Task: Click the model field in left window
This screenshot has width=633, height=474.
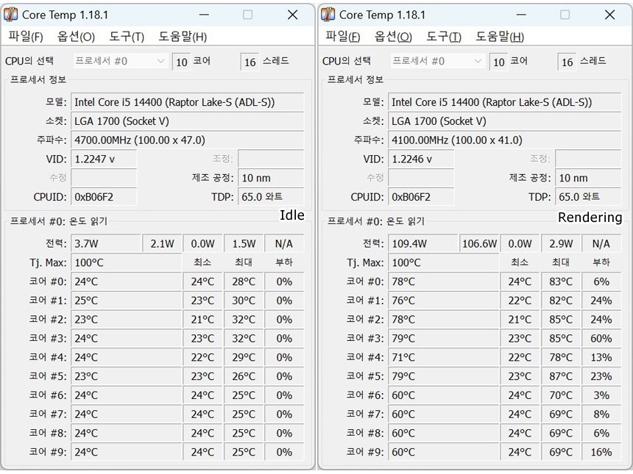Action: [187, 102]
